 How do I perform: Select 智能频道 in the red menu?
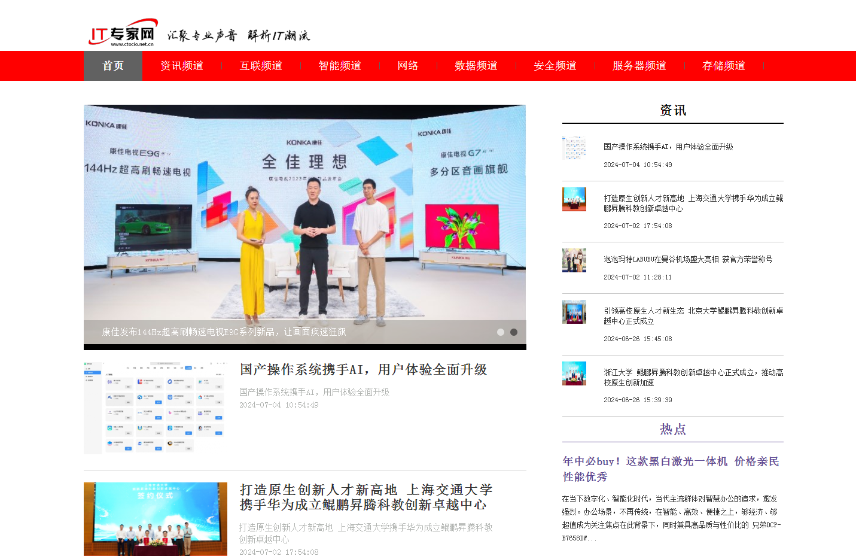click(x=340, y=66)
